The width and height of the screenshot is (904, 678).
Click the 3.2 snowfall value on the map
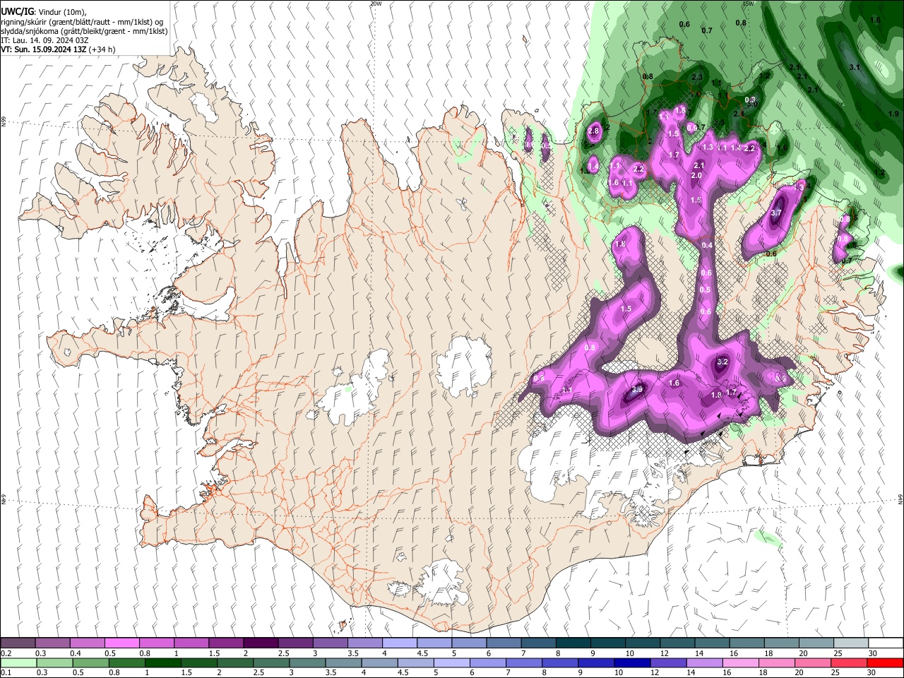(722, 362)
